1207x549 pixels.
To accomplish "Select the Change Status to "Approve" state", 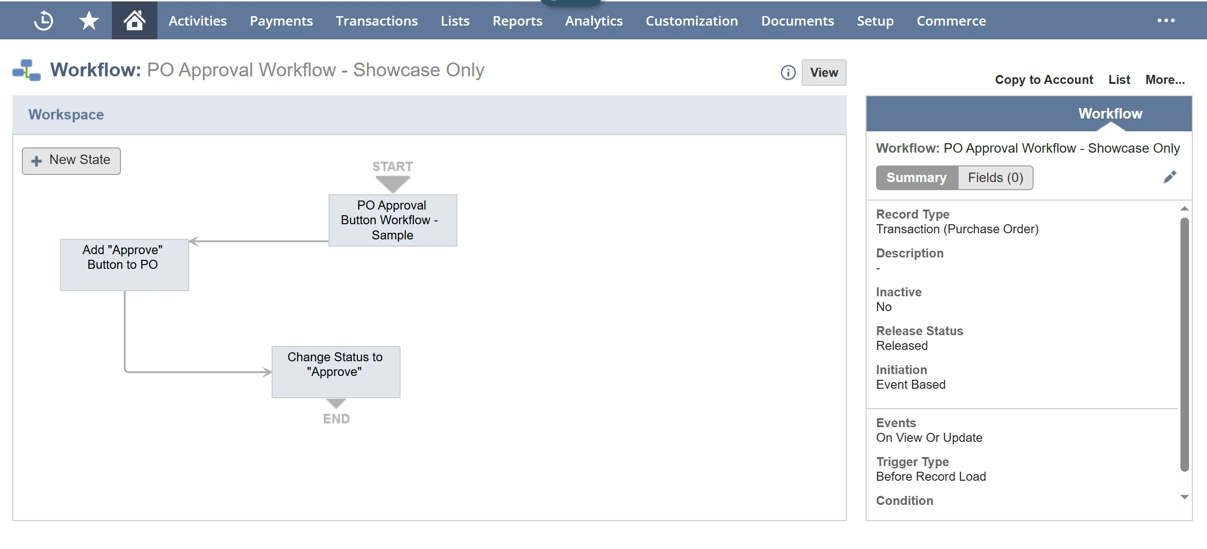I will tap(336, 372).
